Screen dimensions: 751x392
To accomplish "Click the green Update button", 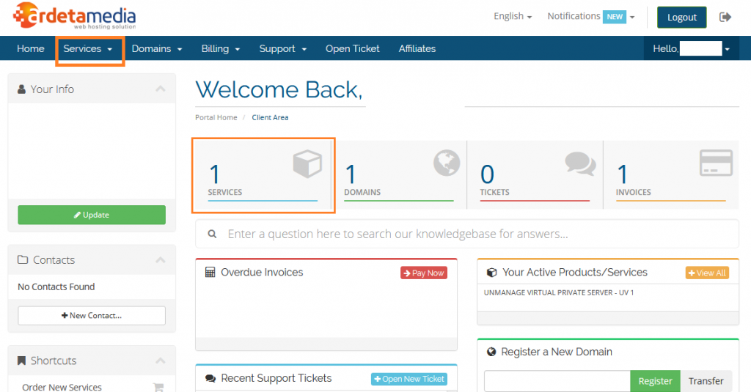I will [92, 215].
